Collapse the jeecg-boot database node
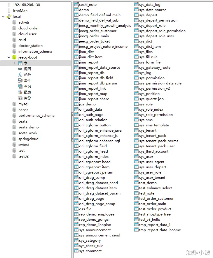Image resolution: width=213 pixels, height=258 pixels. pos(9,57)
